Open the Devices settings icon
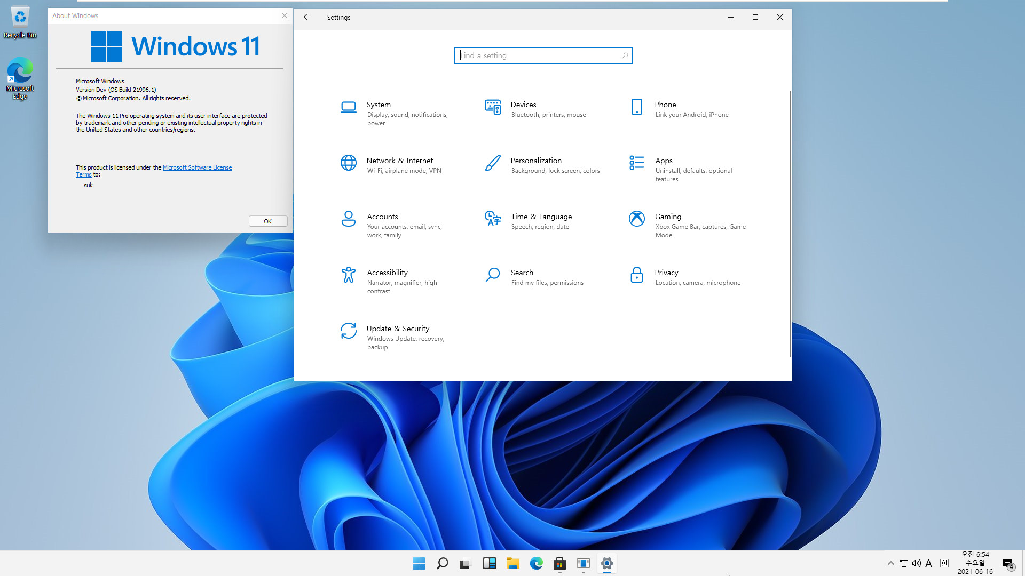 click(x=493, y=107)
